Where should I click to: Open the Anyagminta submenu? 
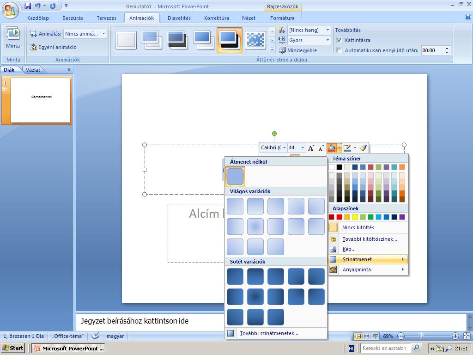tap(368, 269)
